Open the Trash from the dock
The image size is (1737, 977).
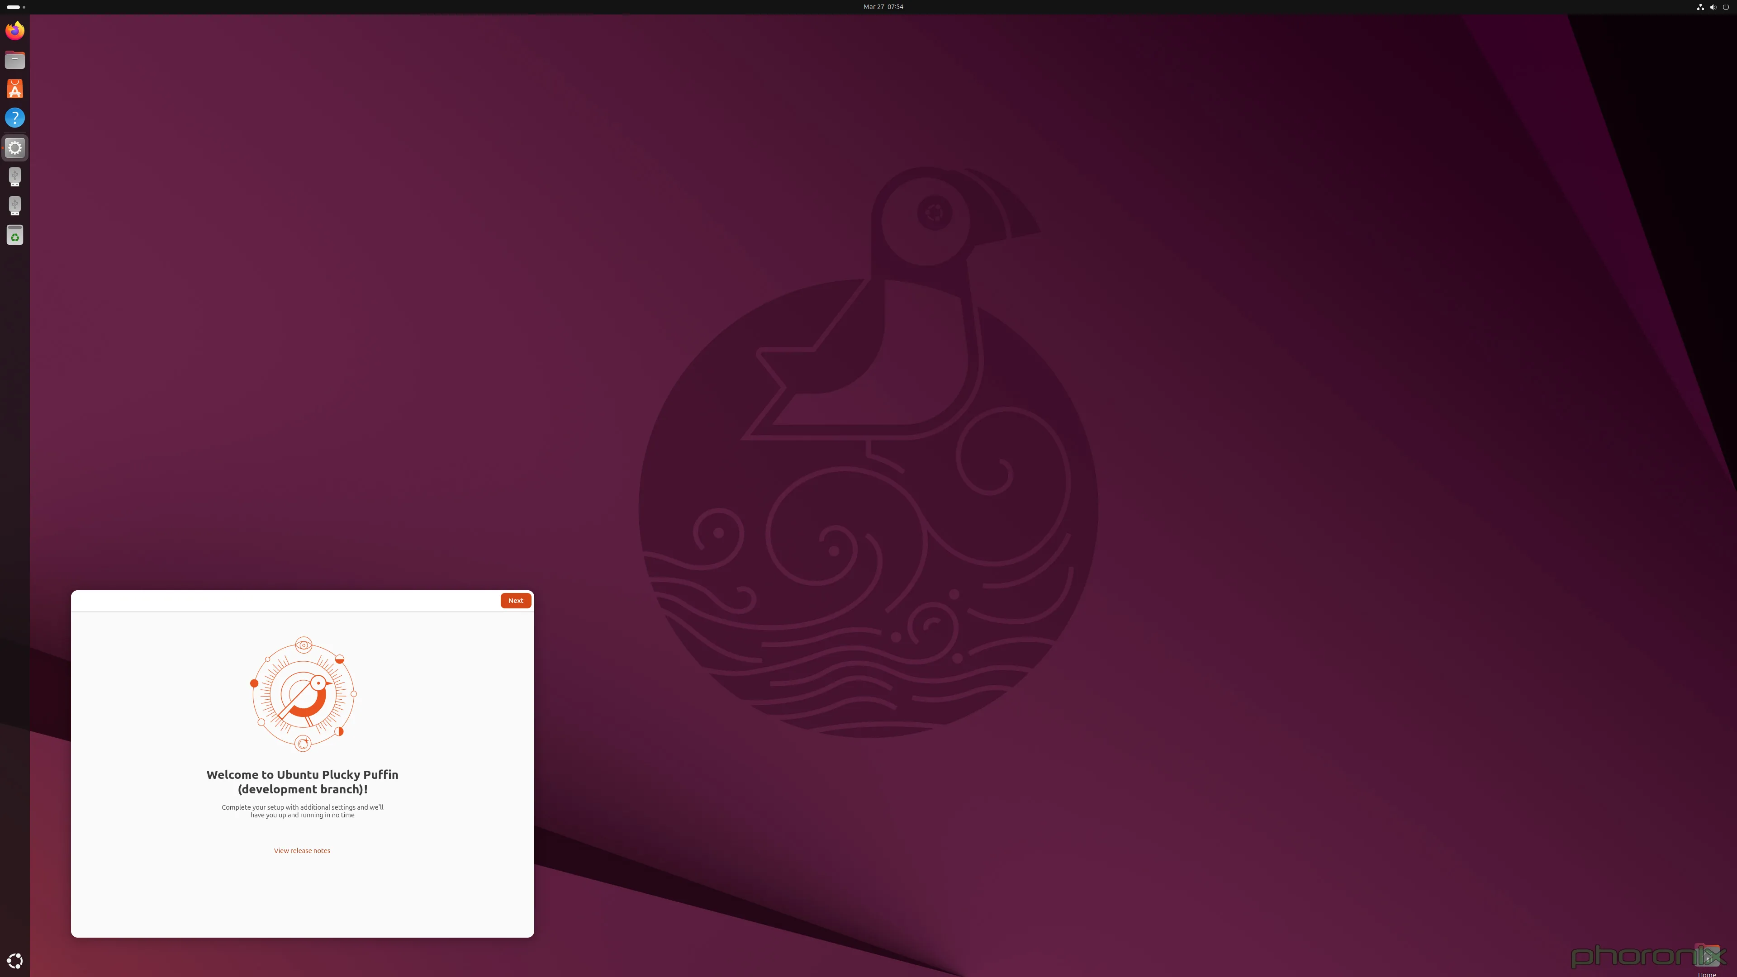coord(14,235)
